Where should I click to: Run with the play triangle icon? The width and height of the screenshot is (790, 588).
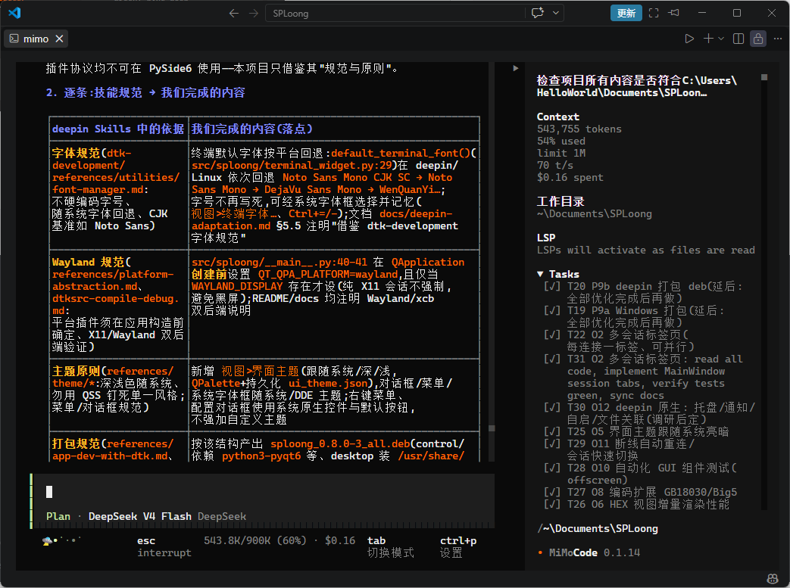(689, 39)
